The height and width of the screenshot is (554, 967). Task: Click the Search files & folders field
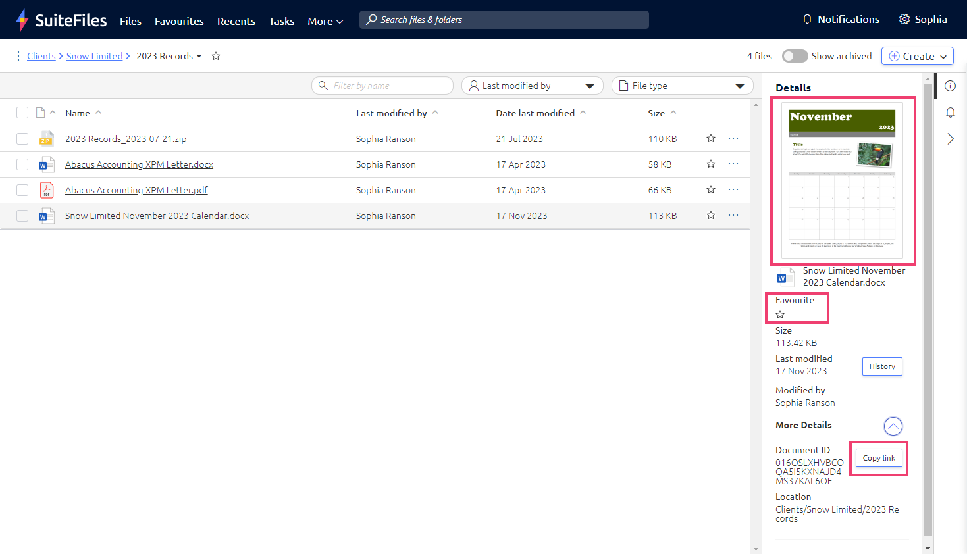click(x=504, y=20)
